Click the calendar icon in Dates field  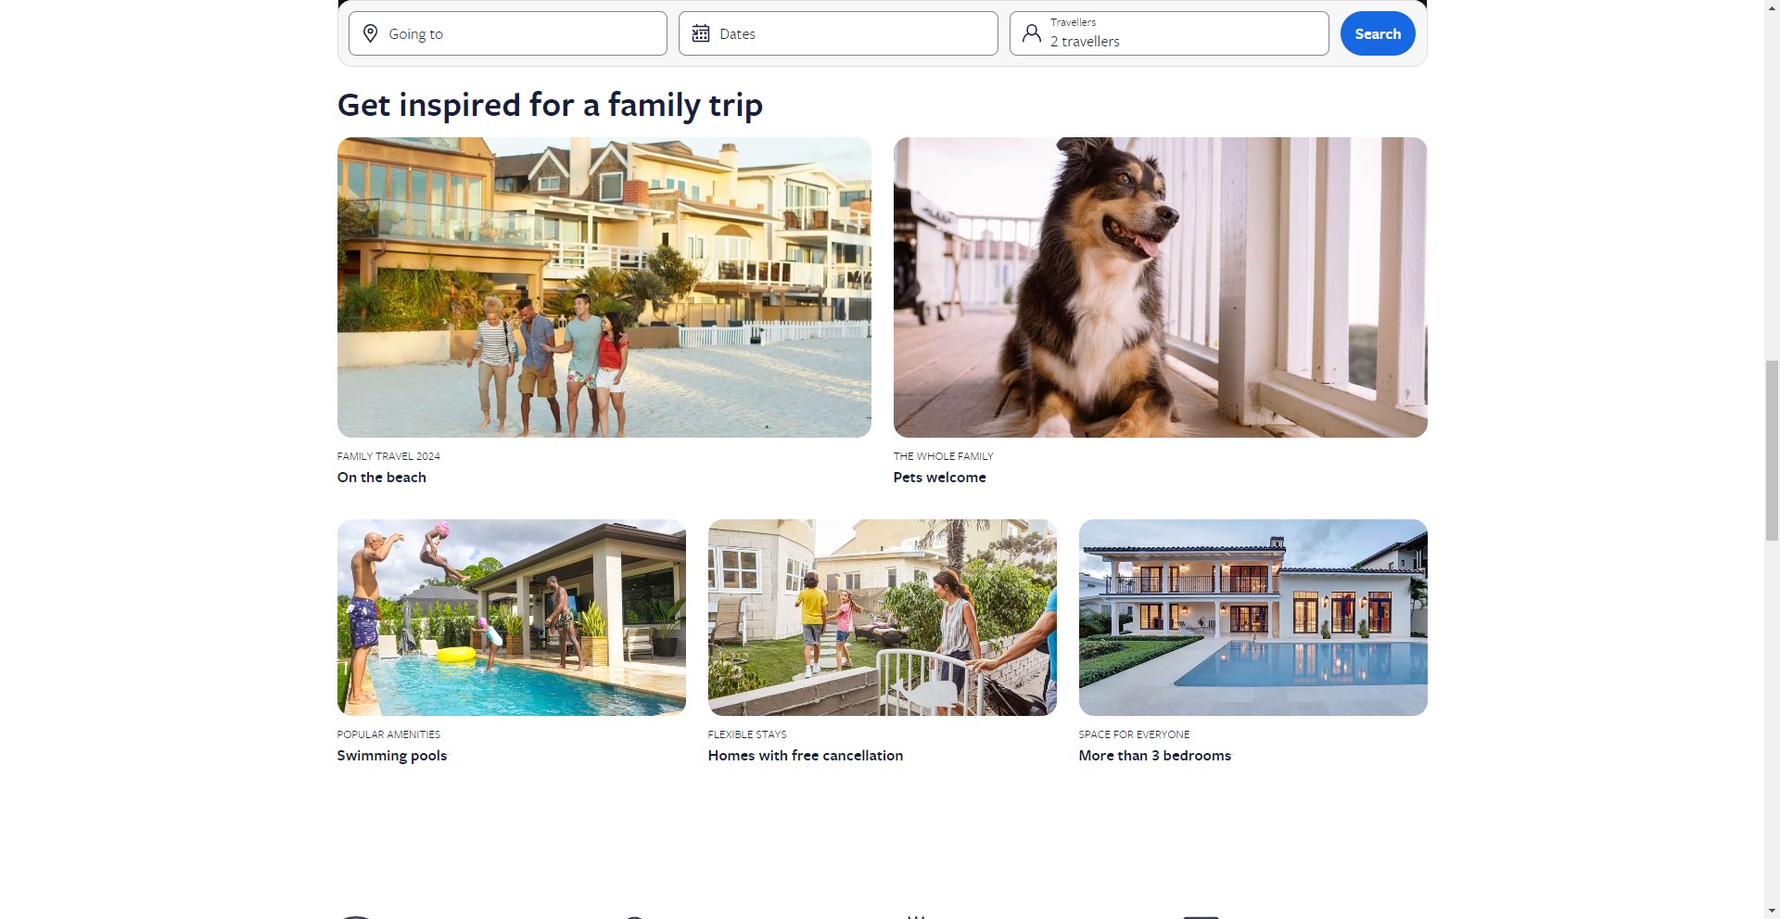tap(701, 33)
